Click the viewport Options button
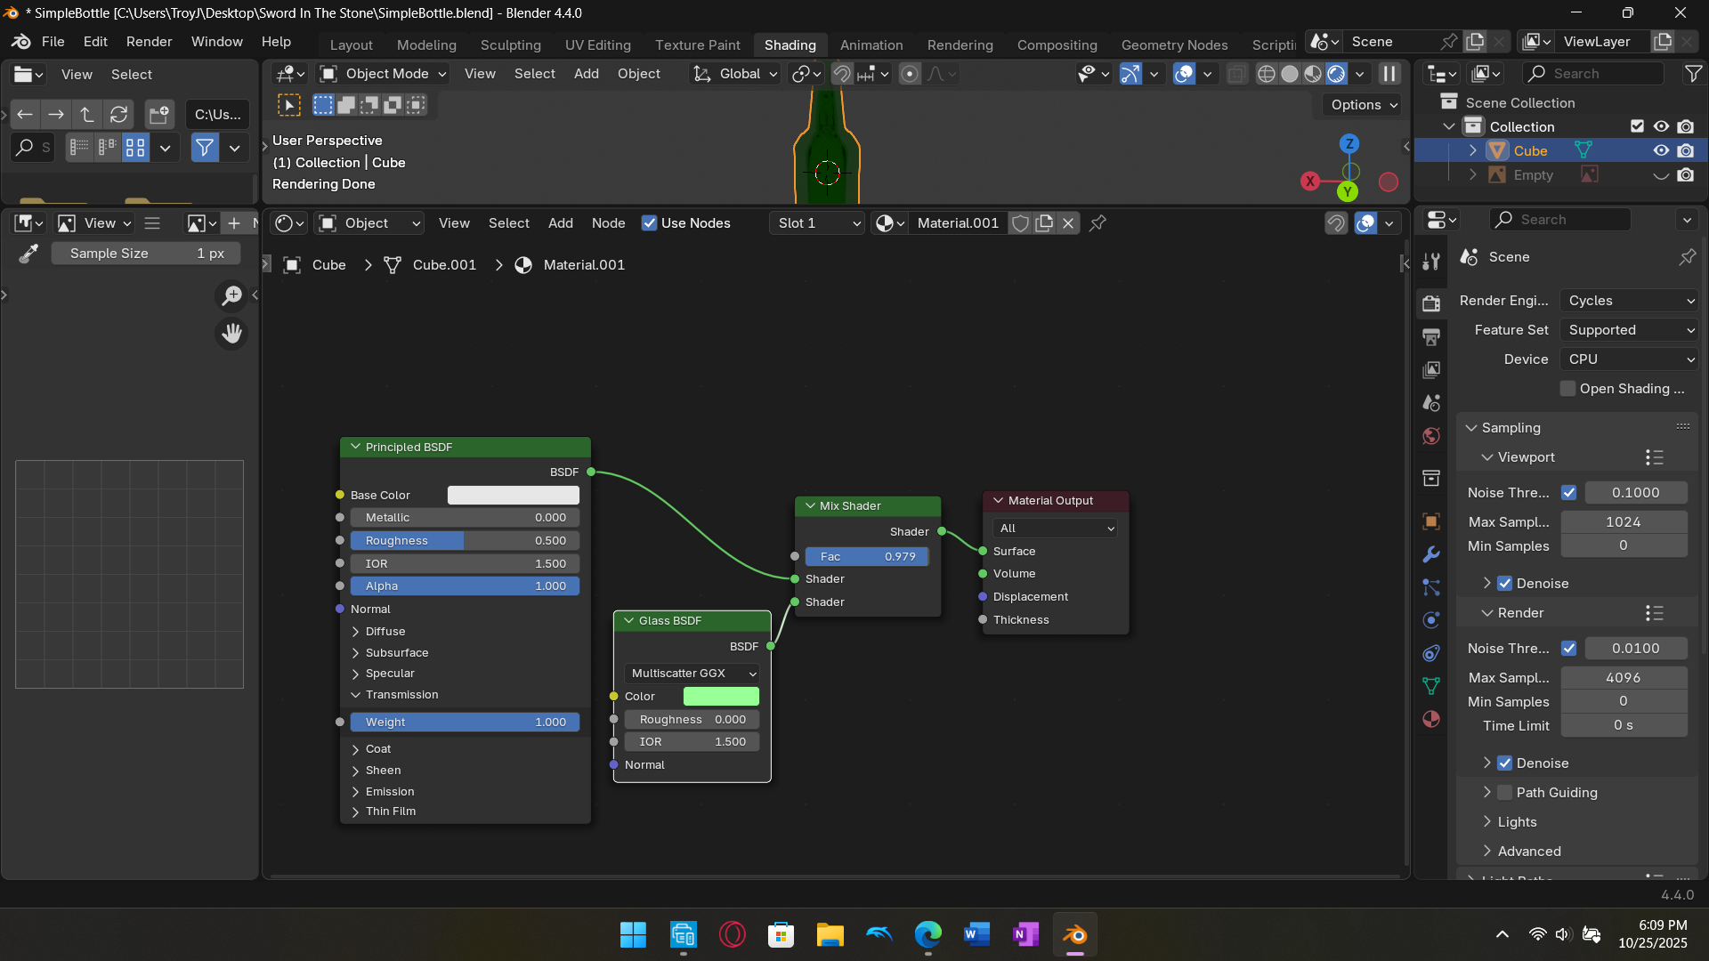 [x=1364, y=105]
